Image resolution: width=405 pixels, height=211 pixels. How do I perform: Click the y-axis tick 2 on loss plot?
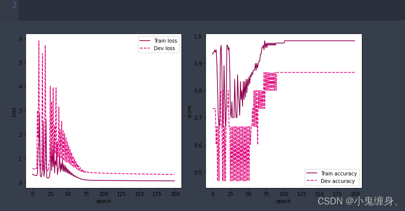[x=21, y=134]
